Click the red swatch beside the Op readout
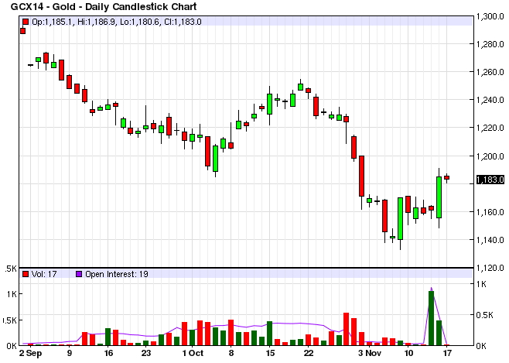The width and height of the screenshot is (509, 363). coord(26,22)
